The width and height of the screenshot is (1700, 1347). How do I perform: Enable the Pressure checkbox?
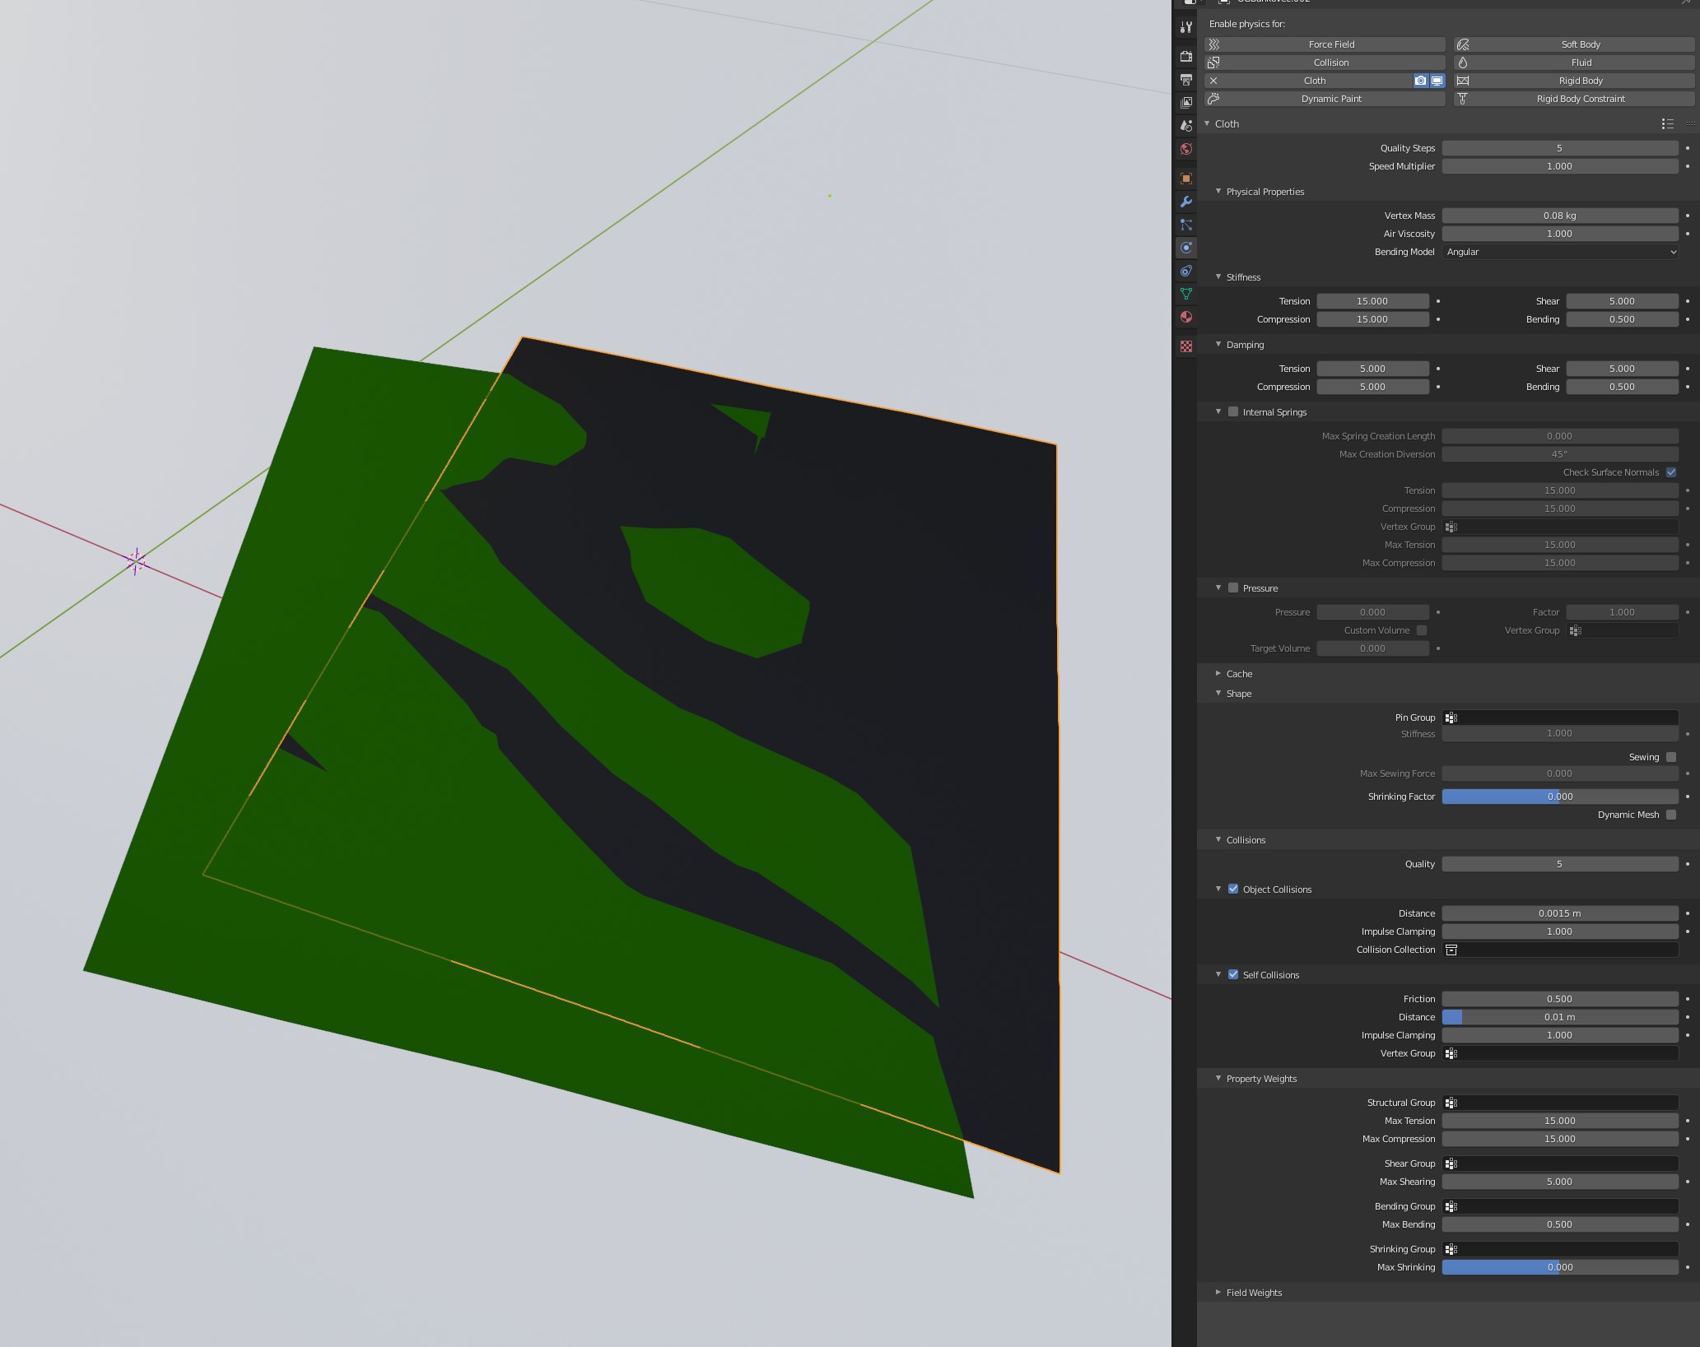click(x=1232, y=588)
